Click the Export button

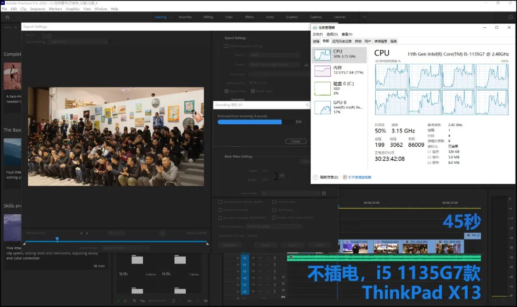(x=292, y=245)
